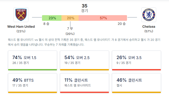Click the 46% 클린시트 첼시 card
This screenshot has width=169, height=95.
[136, 83]
